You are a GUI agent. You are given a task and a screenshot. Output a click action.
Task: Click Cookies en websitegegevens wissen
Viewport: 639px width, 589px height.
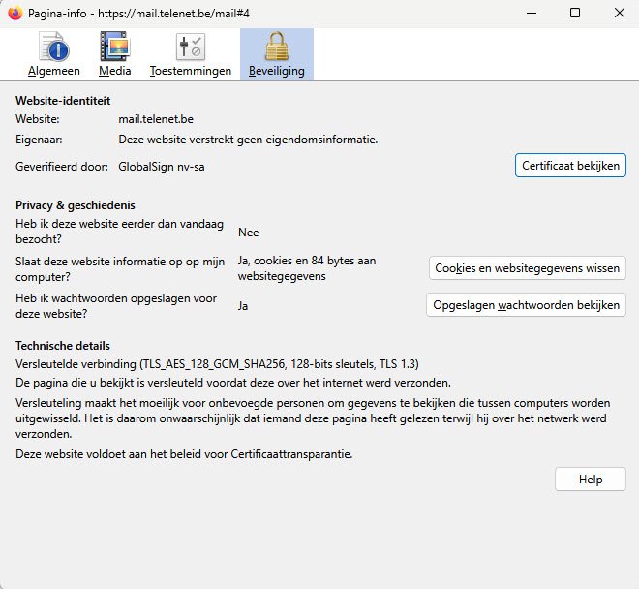(x=528, y=268)
